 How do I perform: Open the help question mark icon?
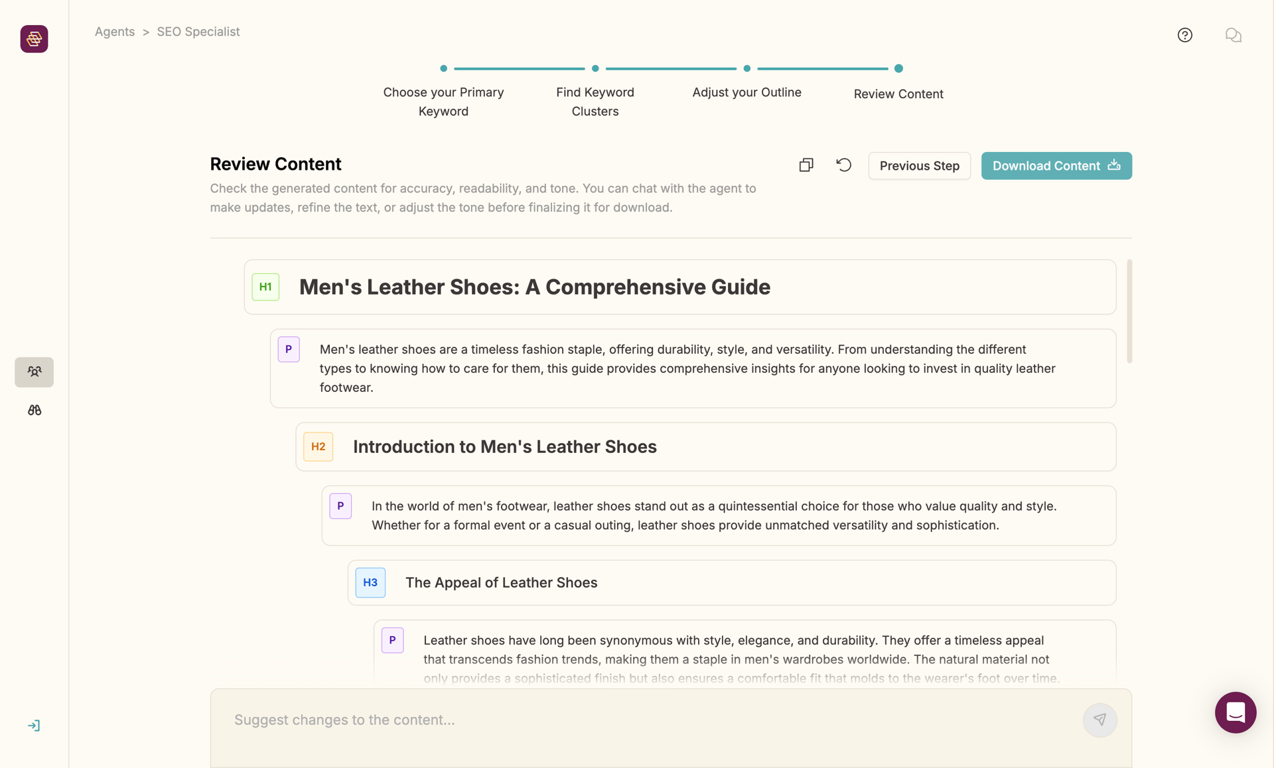click(x=1184, y=35)
